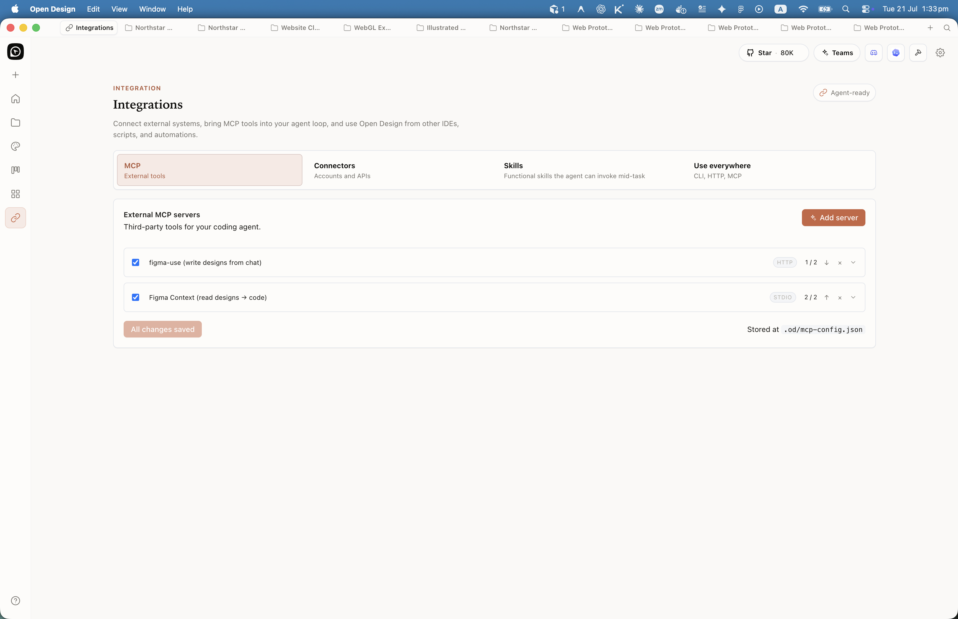Viewport: 958px width, 619px height.
Task: Open the kanban board icon in sidebar
Action: click(x=15, y=170)
